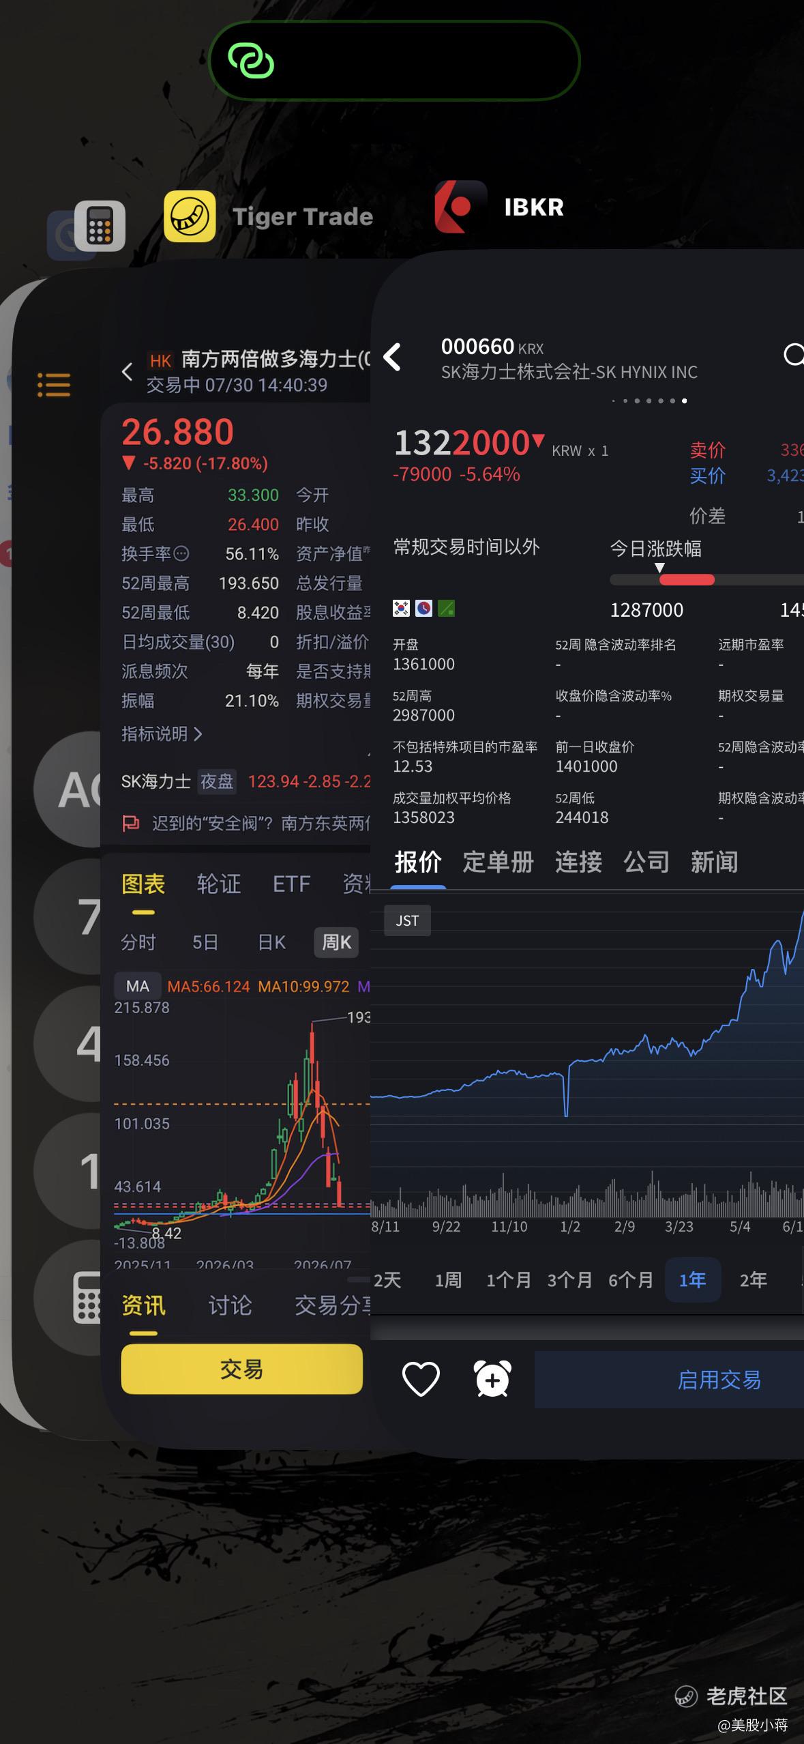The height and width of the screenshot is (1744, 804).
Task: Switch to 定单册 tab in IBKR
Action: pyautogui.click(x=498, y=862)
